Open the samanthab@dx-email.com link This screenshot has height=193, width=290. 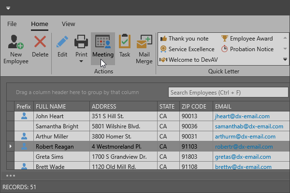click(x=249, y=126)
